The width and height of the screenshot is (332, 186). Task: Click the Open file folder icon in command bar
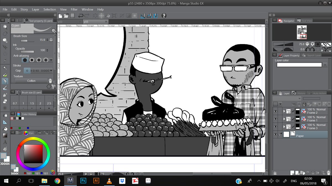pos(66,16)
